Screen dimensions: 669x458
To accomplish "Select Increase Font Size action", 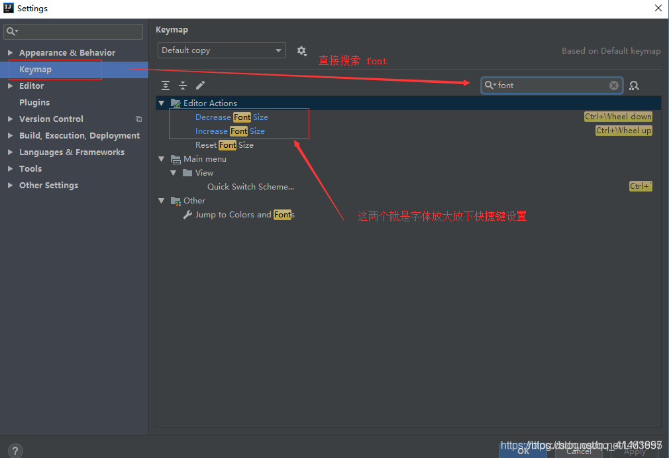I will coord(230,131).
